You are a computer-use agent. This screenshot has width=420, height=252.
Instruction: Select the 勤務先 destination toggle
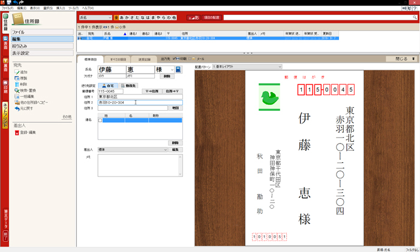click(x=128, y=86)
